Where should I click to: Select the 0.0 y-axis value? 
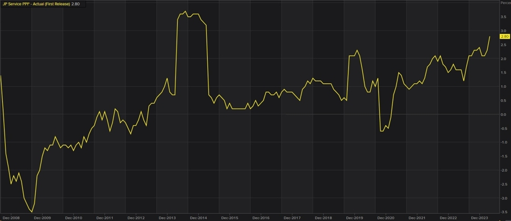pyautogui.click(x=503, y=114)
